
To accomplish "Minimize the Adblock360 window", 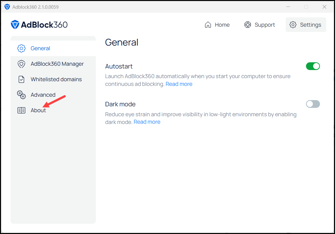I will (x=288, y=7).
